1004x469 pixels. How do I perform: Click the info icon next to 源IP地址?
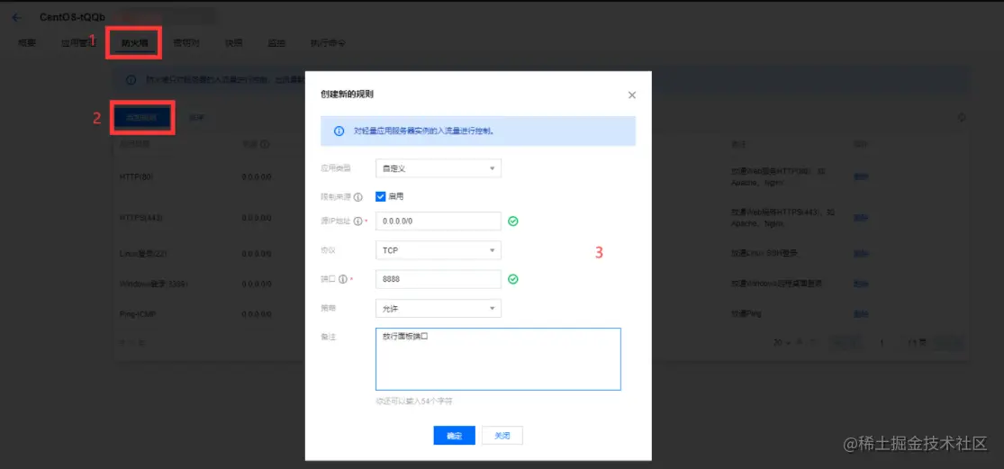point(358,221)
